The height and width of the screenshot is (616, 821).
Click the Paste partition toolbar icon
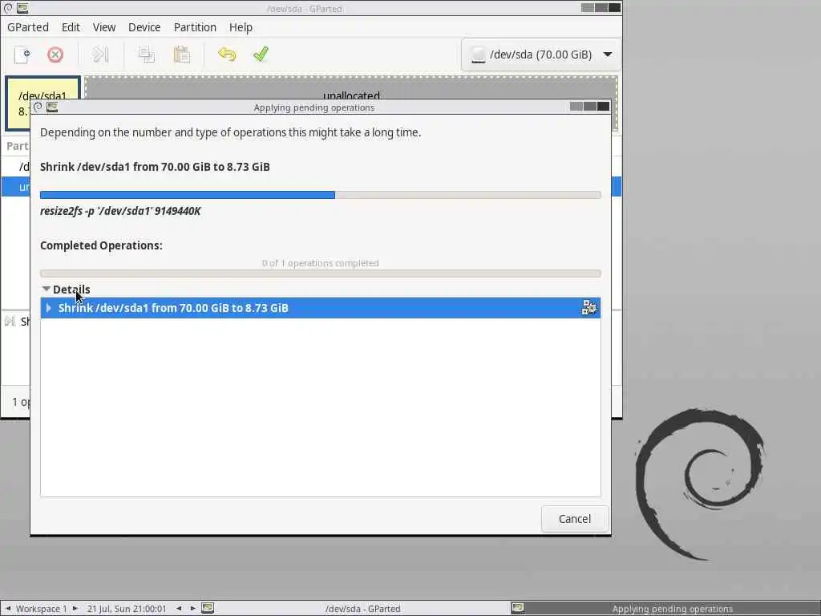click(181, 55)
